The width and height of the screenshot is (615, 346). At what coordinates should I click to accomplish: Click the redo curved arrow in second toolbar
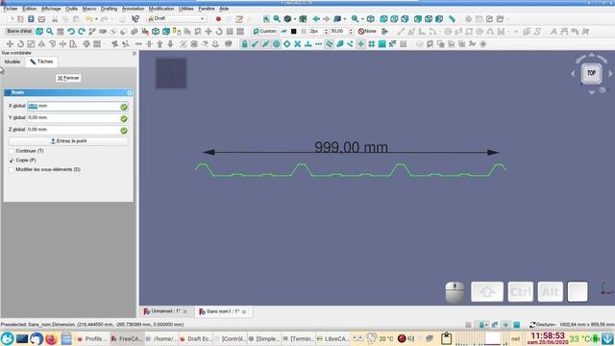click(82, 32)
